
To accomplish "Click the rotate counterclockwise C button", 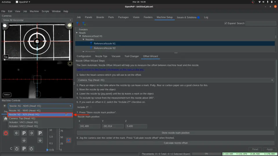I will (x=17, y=148).
